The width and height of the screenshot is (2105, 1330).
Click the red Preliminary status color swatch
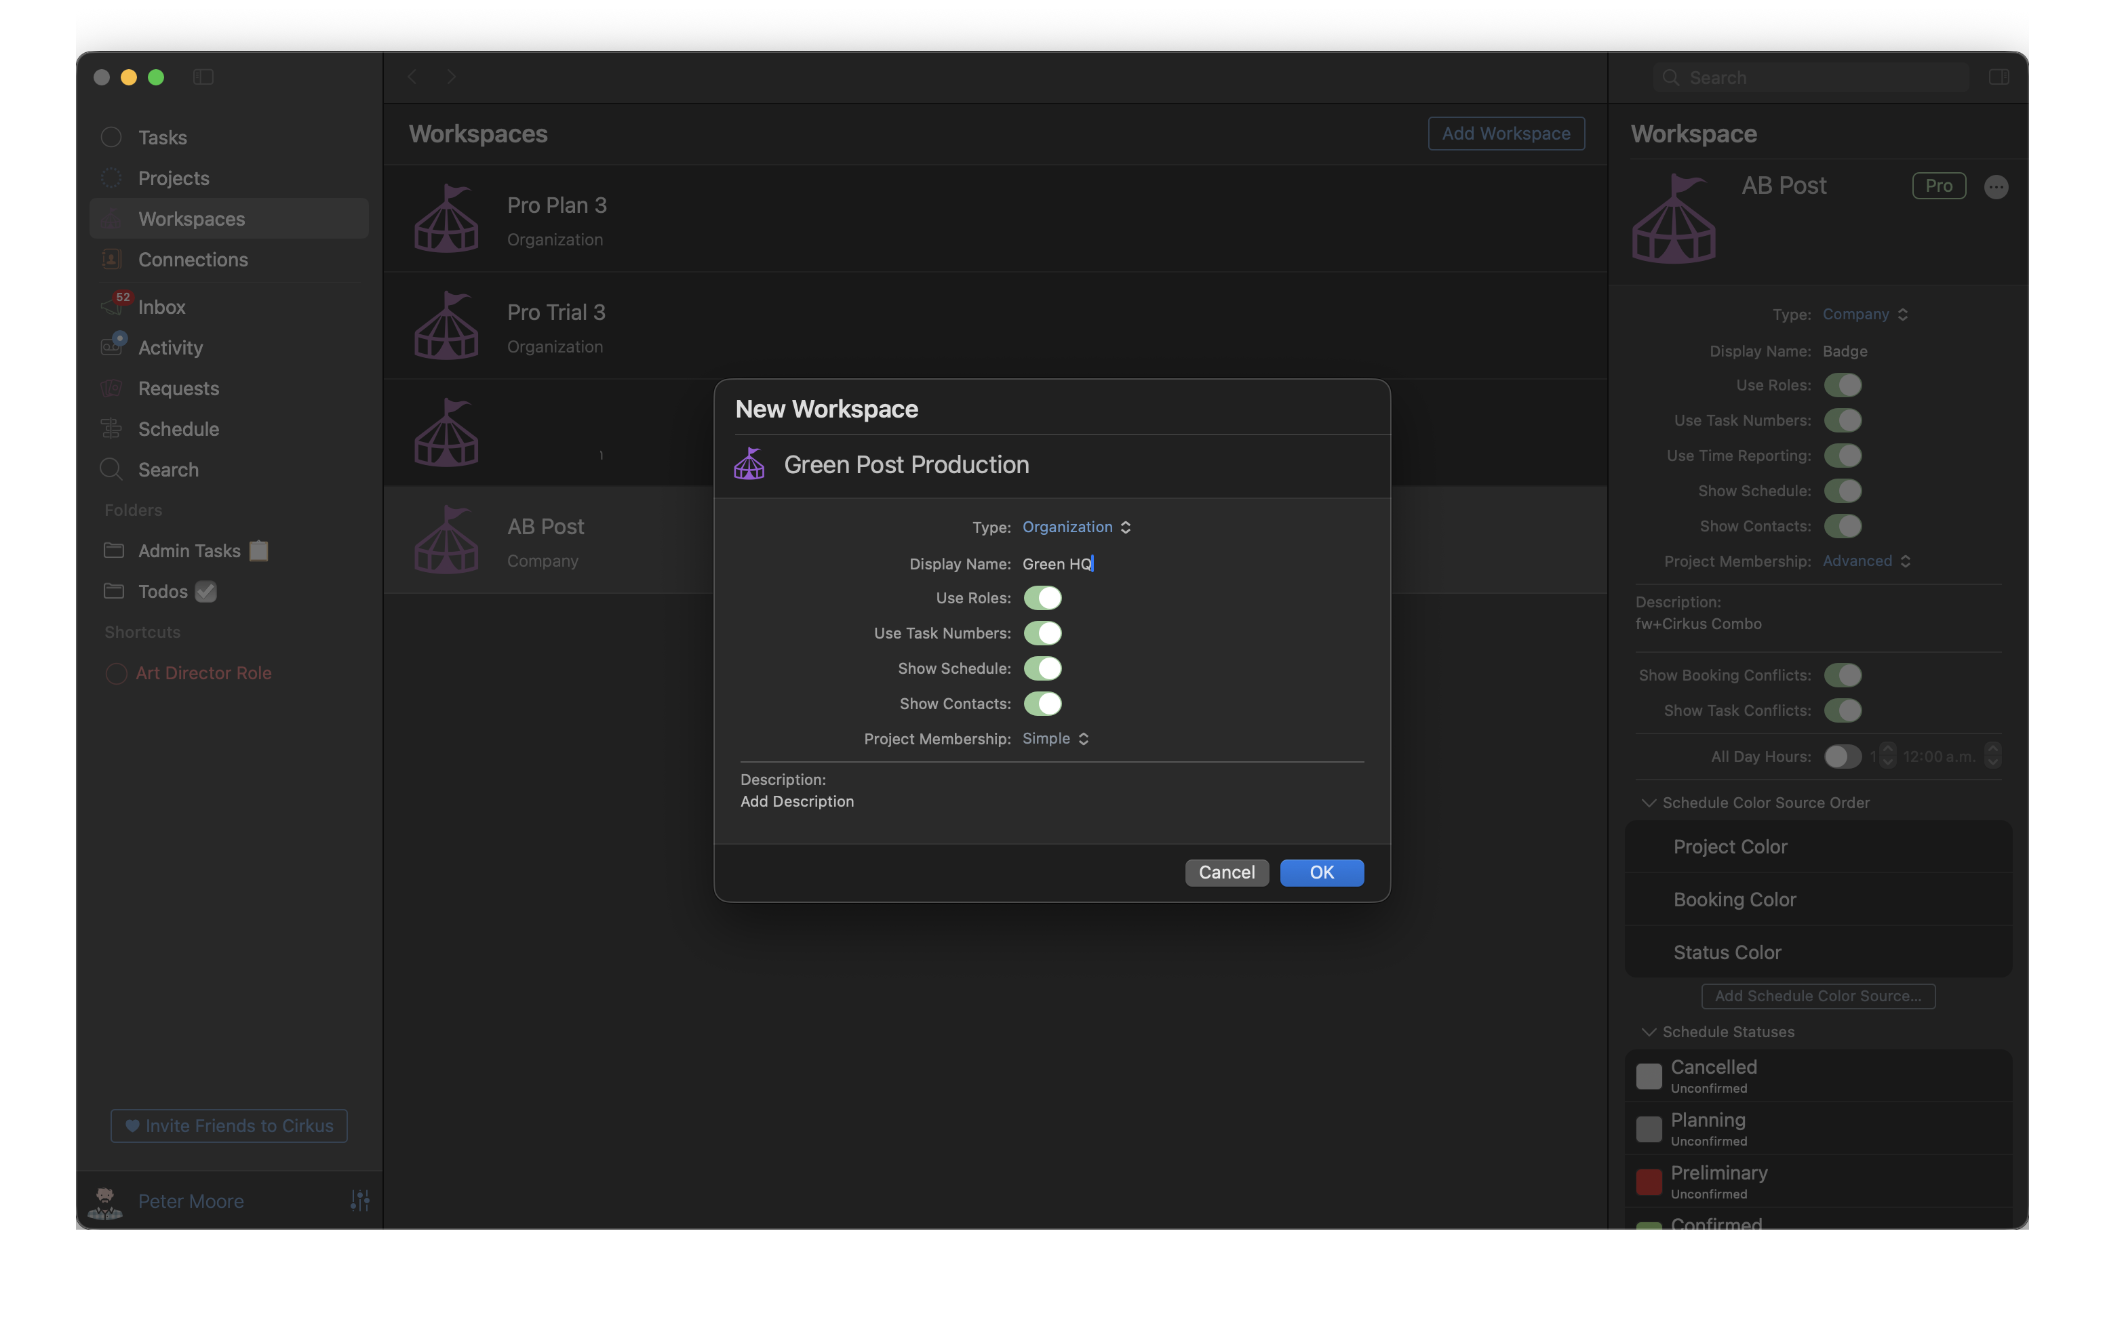[1648, 1182]
